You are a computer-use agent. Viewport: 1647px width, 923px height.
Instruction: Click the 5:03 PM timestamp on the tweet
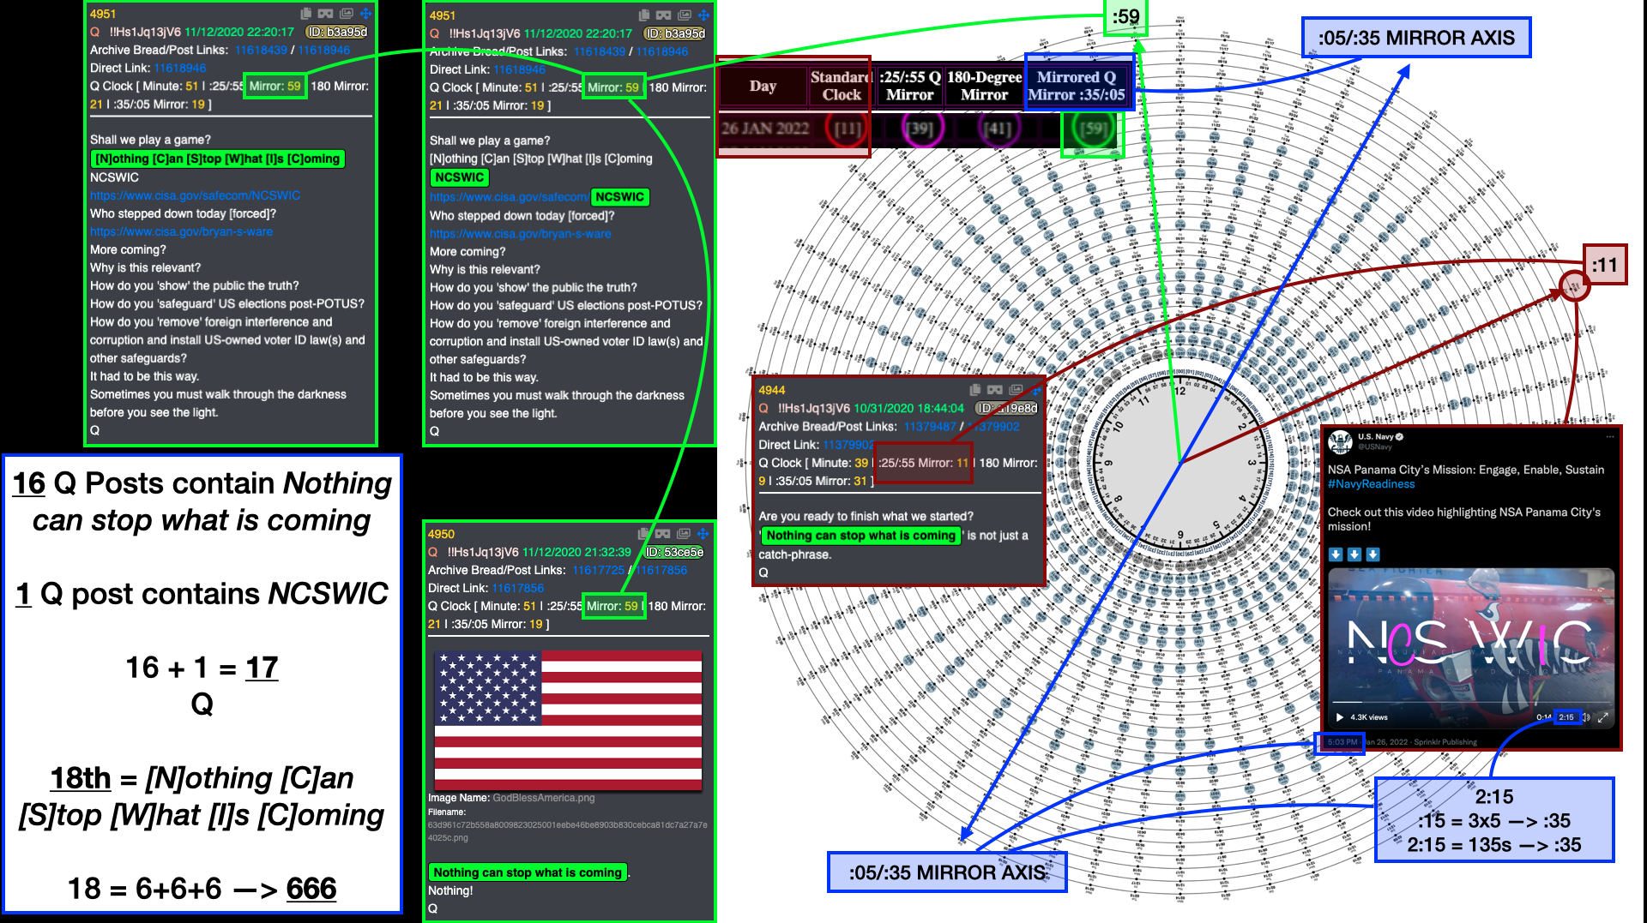click(x=1342, y=742)
